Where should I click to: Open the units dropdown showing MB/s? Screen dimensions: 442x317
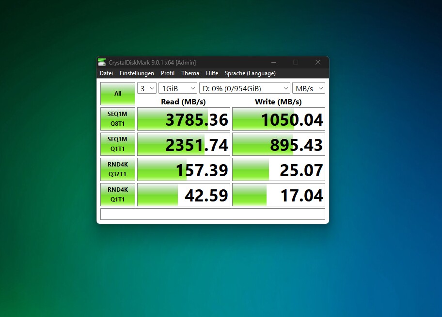tap(309, 88)
